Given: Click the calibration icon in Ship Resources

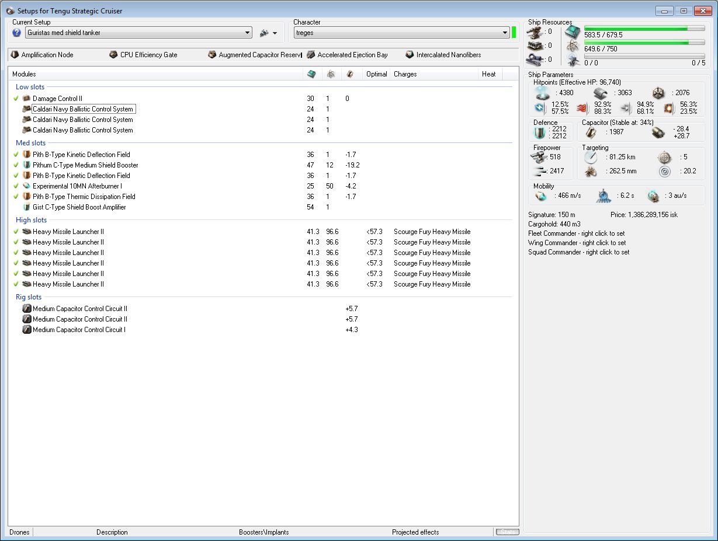Looking at the screenshot, I should pos(535,59).
